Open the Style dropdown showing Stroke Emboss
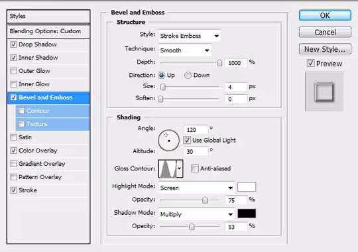 tap(190, 36)
